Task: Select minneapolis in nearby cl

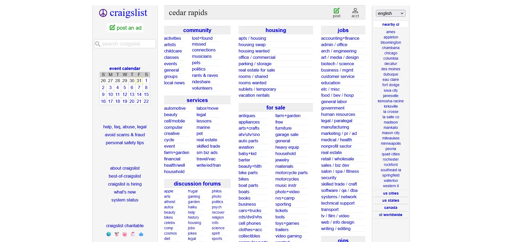Action: (391, 143)
